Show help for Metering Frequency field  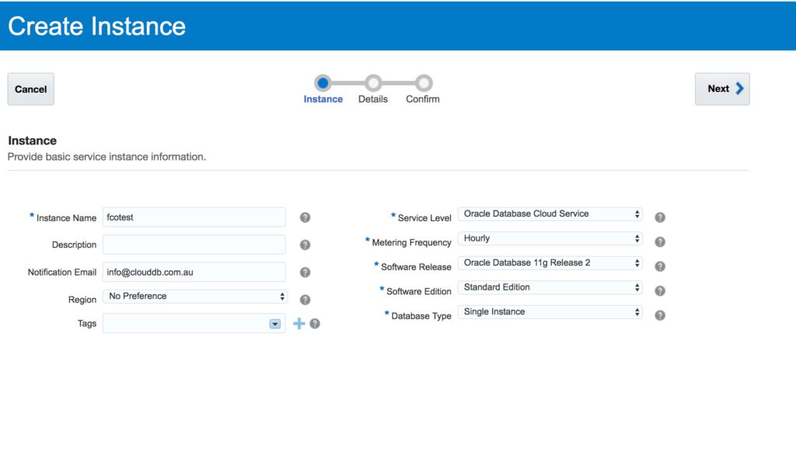point(660,241)
